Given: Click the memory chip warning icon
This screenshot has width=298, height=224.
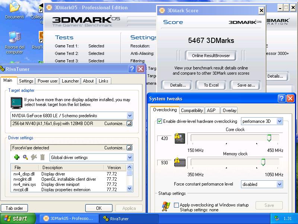Looking at the screenshot, I should 180,162.
